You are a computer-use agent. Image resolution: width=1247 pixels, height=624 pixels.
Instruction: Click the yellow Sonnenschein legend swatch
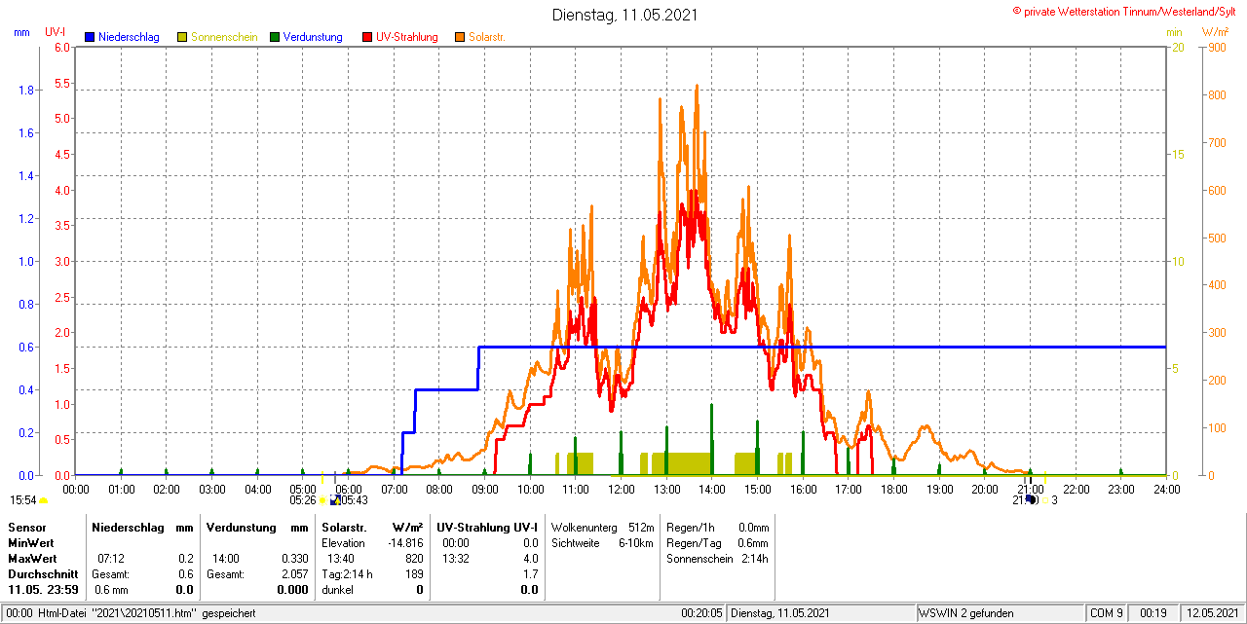tap(182, 37)
